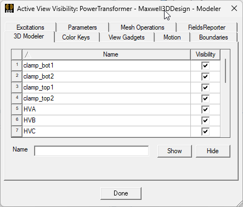243x207 pixels.
Task: Select the HVA name cell
Action: (106, 109)
